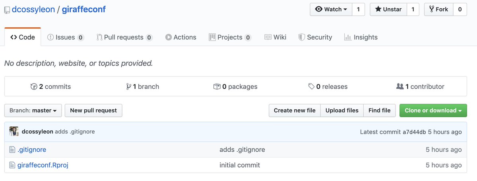Open the 0 packages page
The image size is (477, 181).
(235, 86)
